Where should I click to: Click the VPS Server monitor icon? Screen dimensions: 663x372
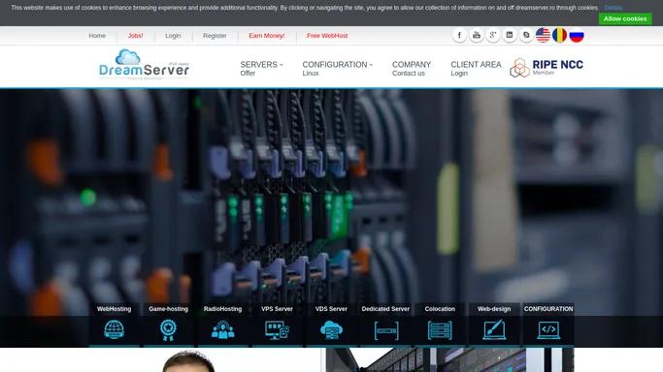pos(277,329)
